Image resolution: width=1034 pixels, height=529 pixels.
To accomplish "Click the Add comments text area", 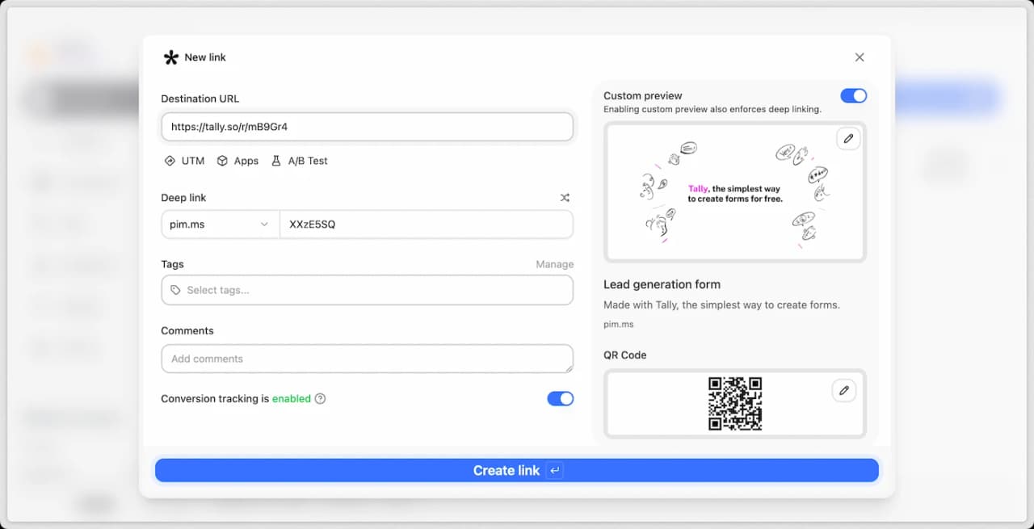I will point(367,359).
